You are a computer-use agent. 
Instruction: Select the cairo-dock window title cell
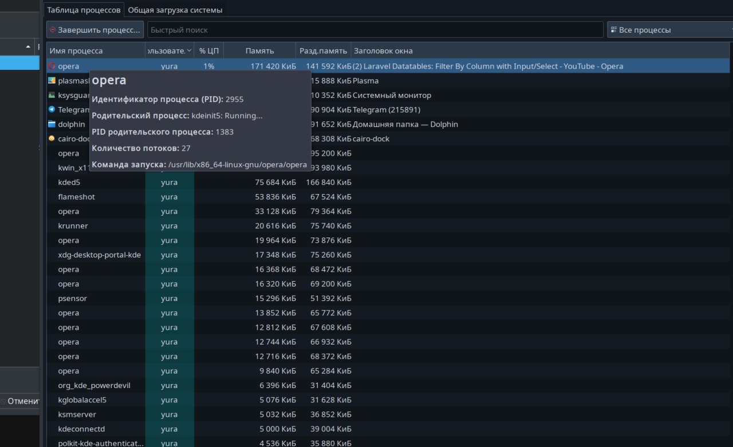tap(371, 139)
